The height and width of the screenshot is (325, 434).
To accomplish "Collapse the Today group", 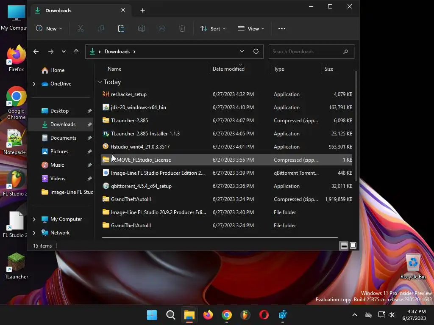I will (x=100, y=82).
